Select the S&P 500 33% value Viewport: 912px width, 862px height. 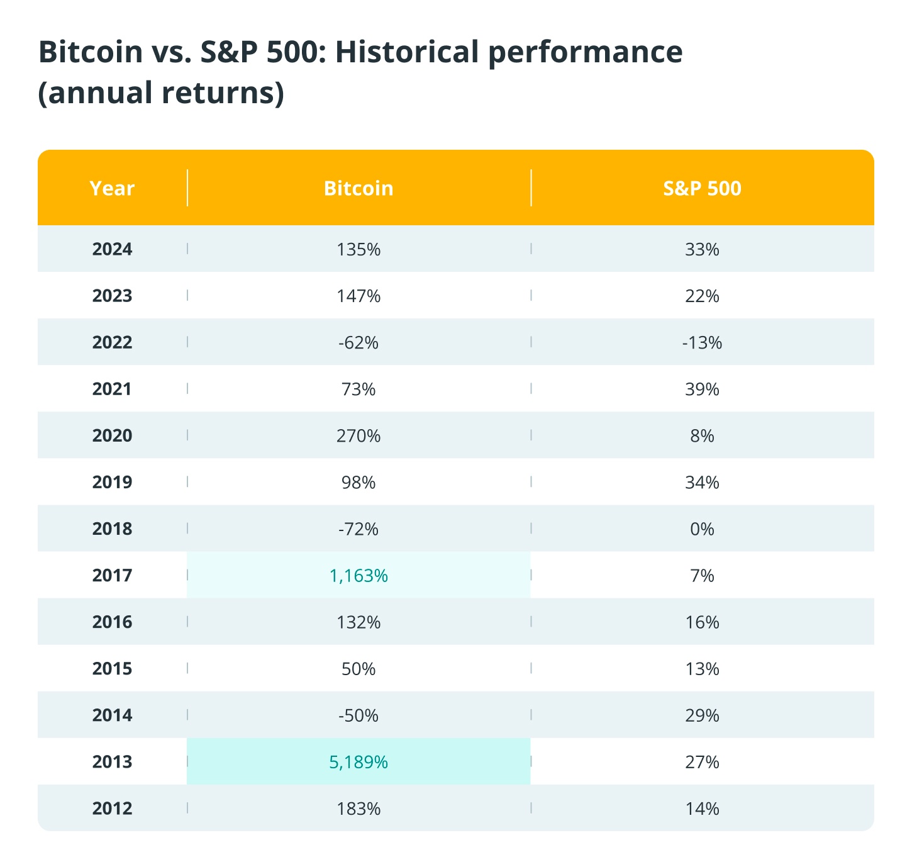[x=702, y=250]
